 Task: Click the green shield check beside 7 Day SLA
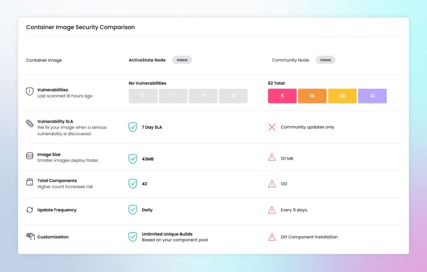133,127
